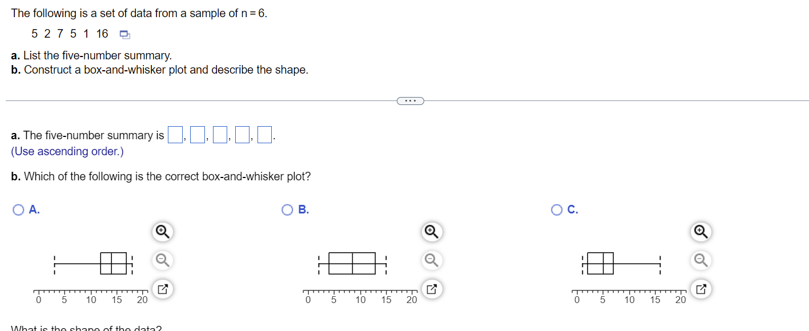
Task: Open plot B in a larger view window
Action: point(432,289)
